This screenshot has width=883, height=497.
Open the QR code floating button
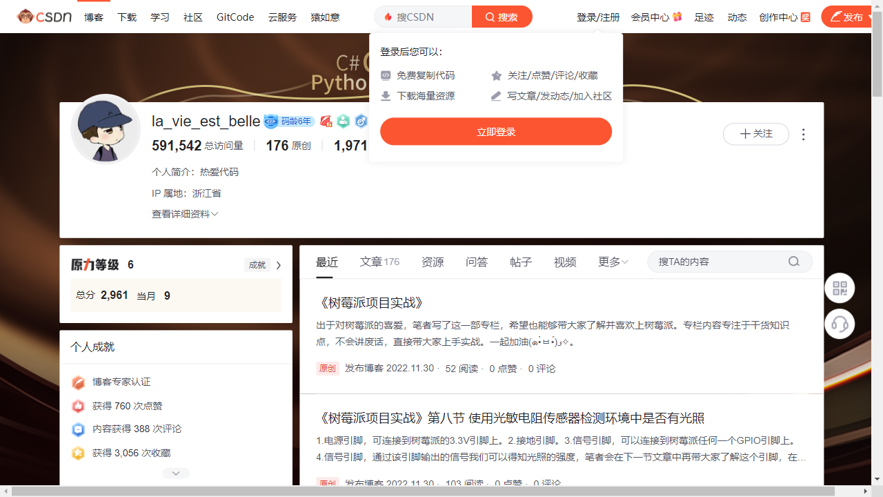[x=840, y=289]
